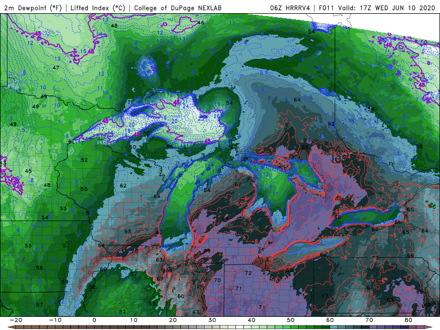Click the '10' color scale label
Screen dimensions: 440x330
[134, 320]
